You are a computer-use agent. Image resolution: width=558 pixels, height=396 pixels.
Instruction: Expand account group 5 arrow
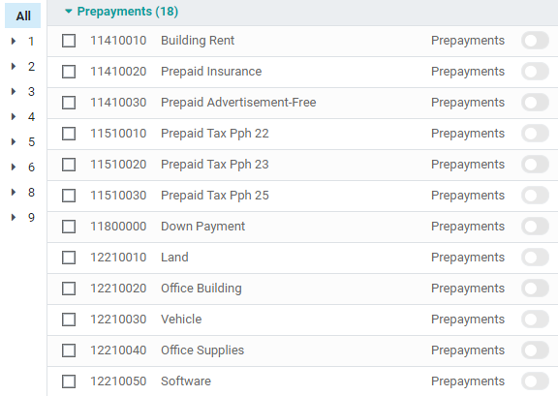(x=14, y=142)
